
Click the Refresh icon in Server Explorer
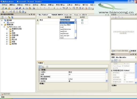2,17
